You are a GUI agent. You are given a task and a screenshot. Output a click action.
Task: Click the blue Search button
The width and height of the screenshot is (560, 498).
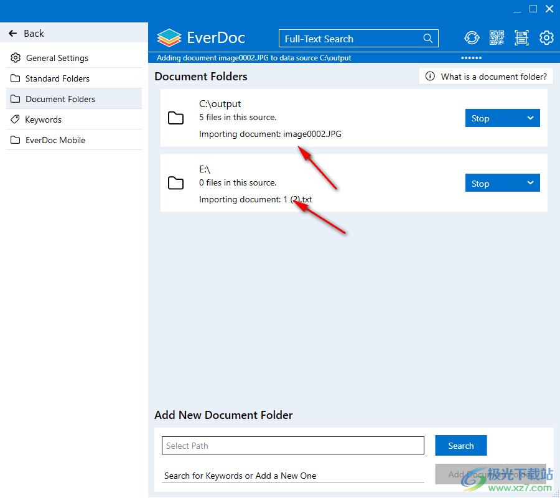pyautogui.click(x=461, y=446)
